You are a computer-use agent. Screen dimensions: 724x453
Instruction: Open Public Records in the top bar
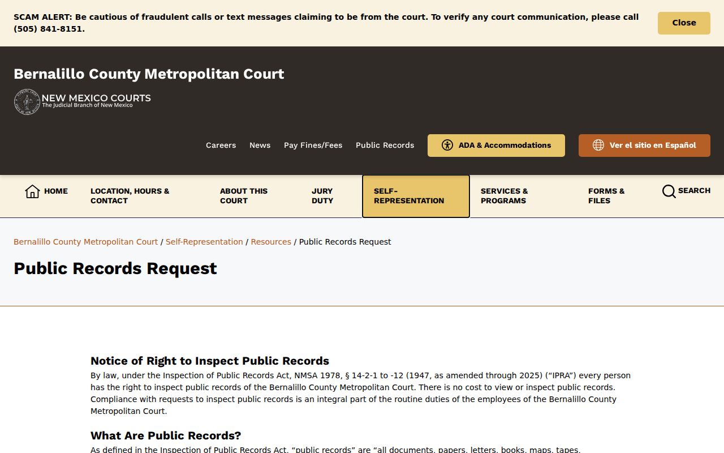click(385, 146)
